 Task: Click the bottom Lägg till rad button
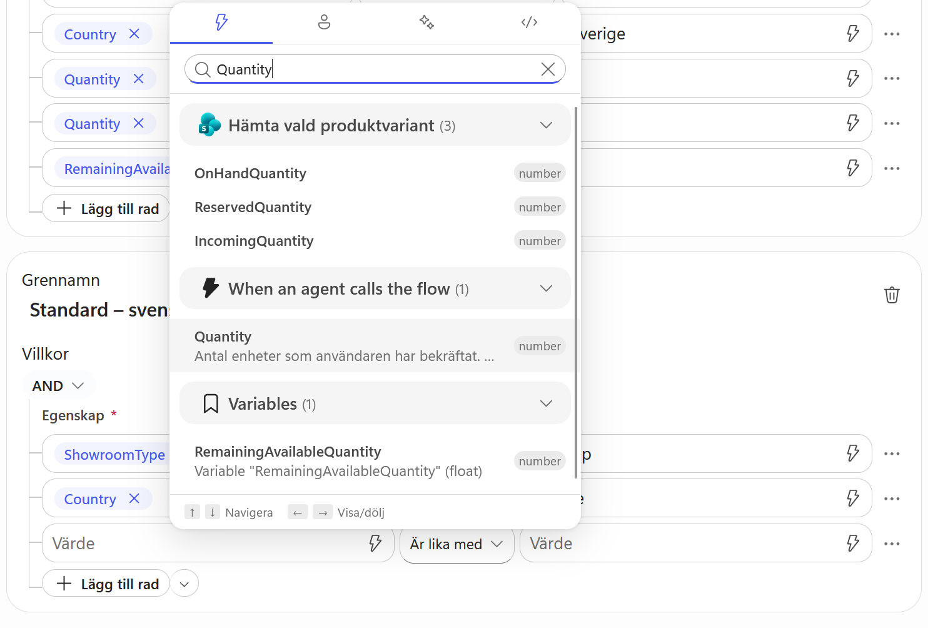pyautogui.click(x=106, y=584)
